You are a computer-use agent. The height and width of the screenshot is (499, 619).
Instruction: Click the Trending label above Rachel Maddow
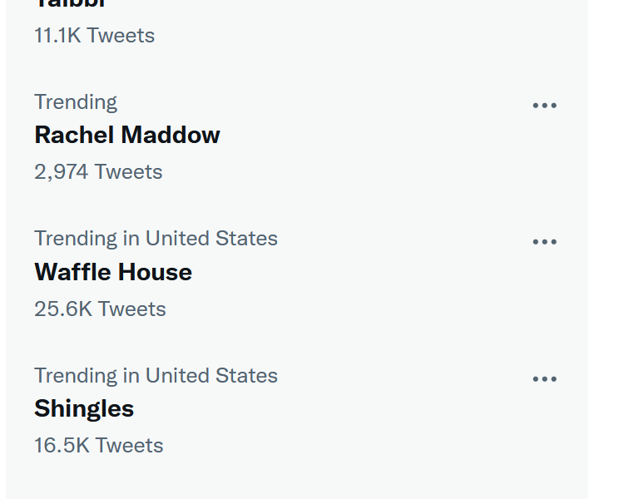[76, 101]
